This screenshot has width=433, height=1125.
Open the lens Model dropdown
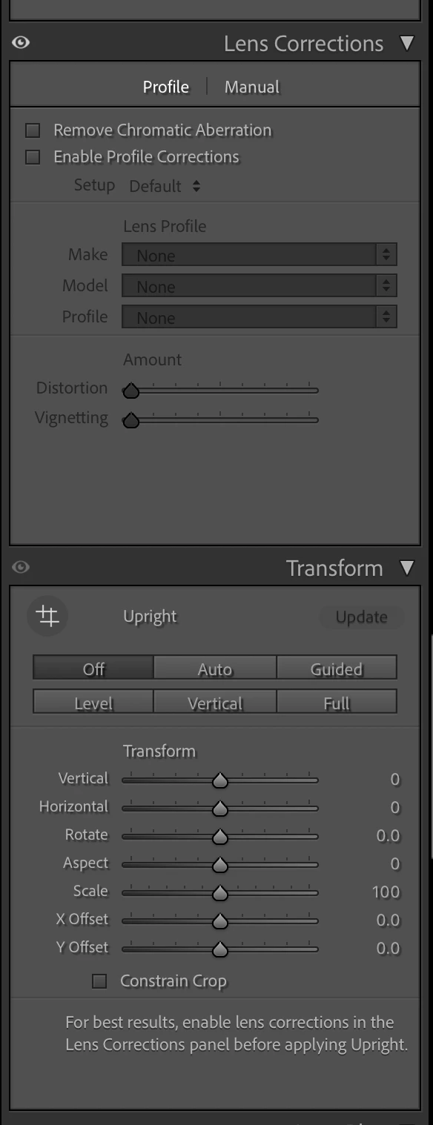pyautogui.click(x=260, y=286)
